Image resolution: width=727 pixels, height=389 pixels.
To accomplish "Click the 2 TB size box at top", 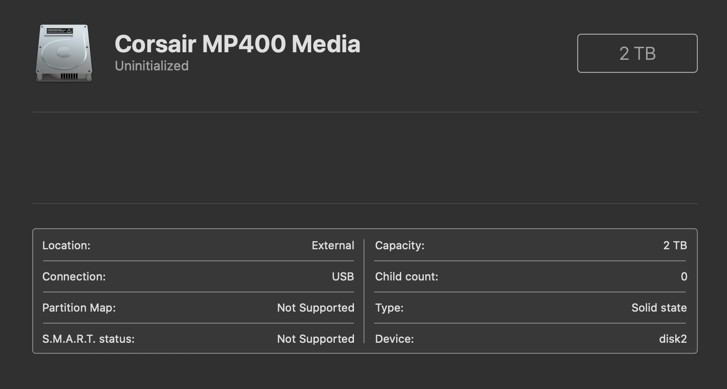I will pos(637,53).
